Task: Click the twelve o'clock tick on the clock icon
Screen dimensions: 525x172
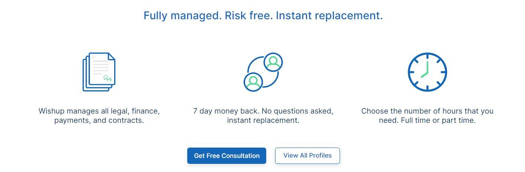Action: click(427, 56)
